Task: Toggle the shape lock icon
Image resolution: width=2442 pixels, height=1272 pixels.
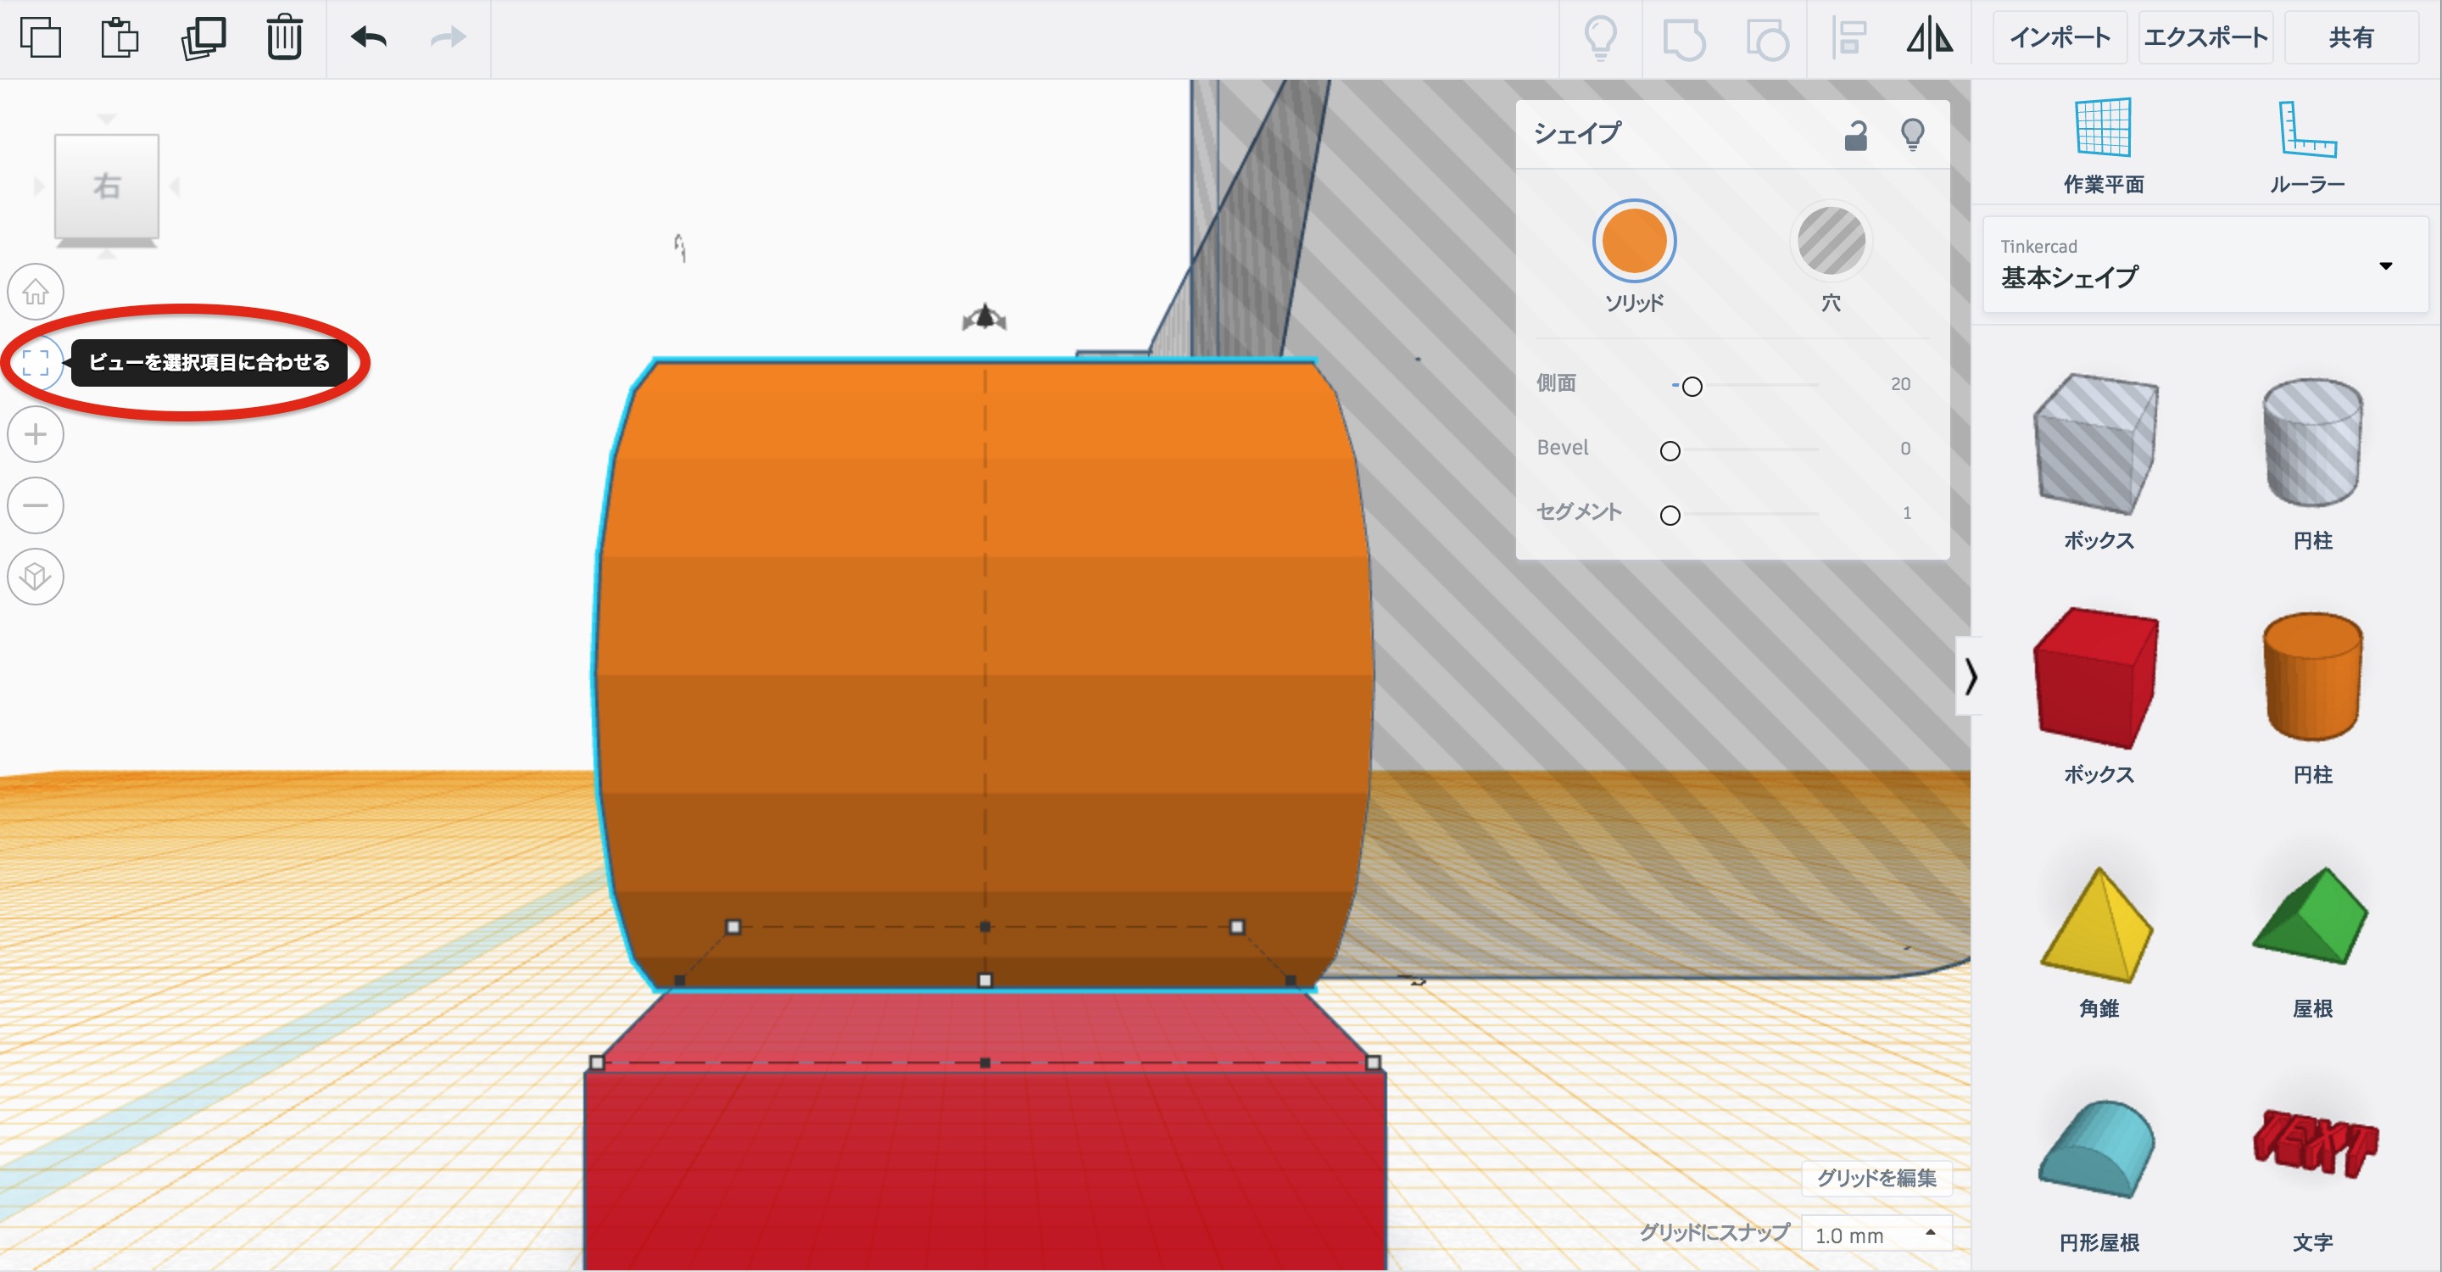Action: coord(1855,136)
